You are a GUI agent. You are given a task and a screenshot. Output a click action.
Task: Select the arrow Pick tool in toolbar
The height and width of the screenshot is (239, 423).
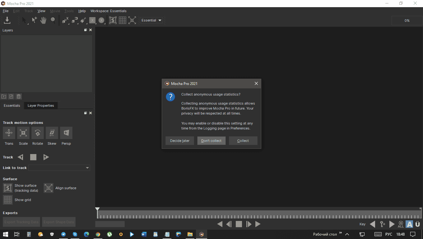pyautogui.click(x=25, y=20)
